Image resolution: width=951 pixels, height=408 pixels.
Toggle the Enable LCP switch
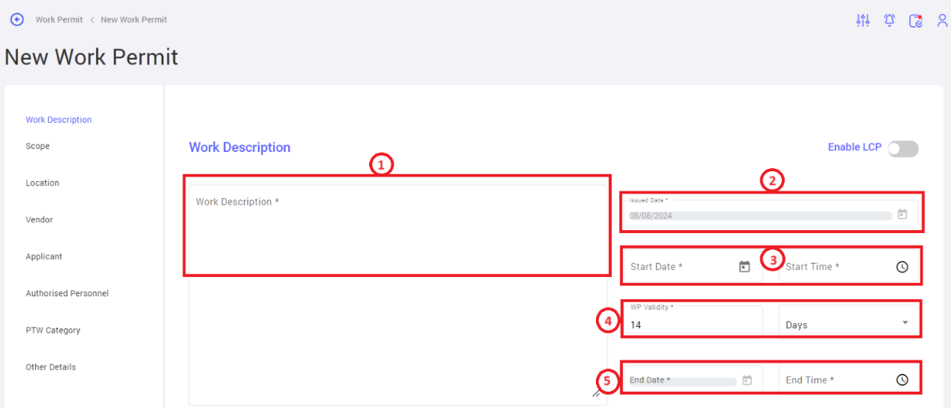pos(903,149)
